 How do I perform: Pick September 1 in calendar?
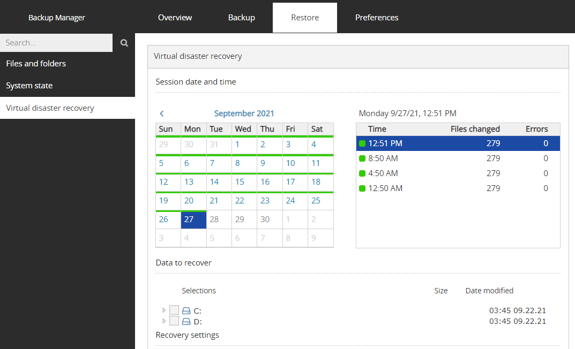pos(244,145)
